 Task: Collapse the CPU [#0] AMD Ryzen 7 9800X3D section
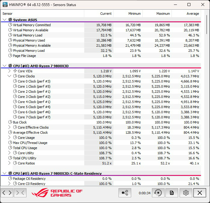[x=5, y=66]
